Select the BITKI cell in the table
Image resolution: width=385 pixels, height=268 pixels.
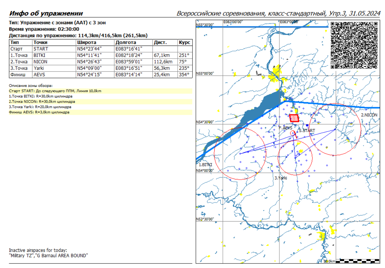[x=39, y=55]
